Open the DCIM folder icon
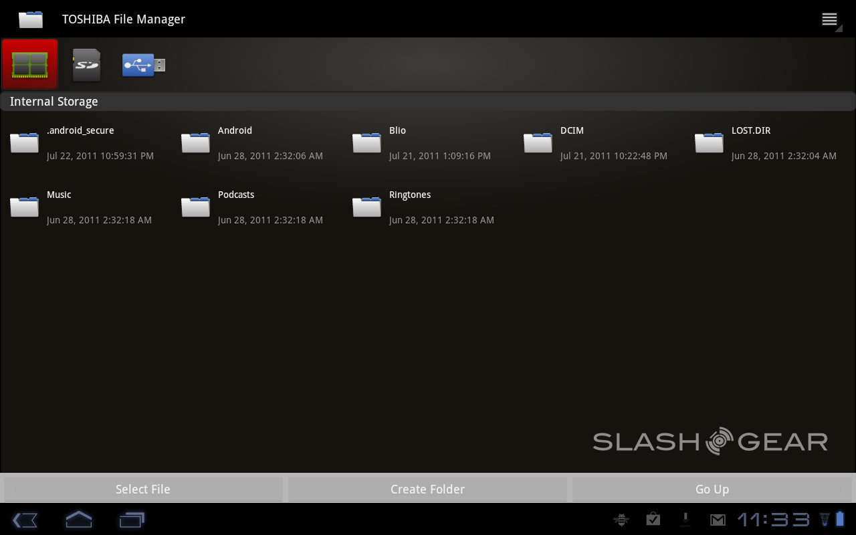 click(538, 142)
